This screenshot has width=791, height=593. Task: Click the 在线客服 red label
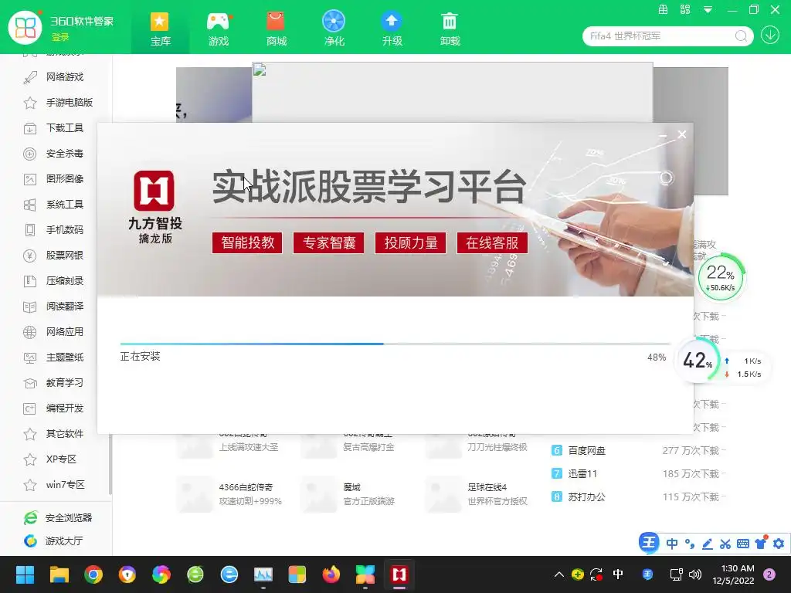click(492, 242)
